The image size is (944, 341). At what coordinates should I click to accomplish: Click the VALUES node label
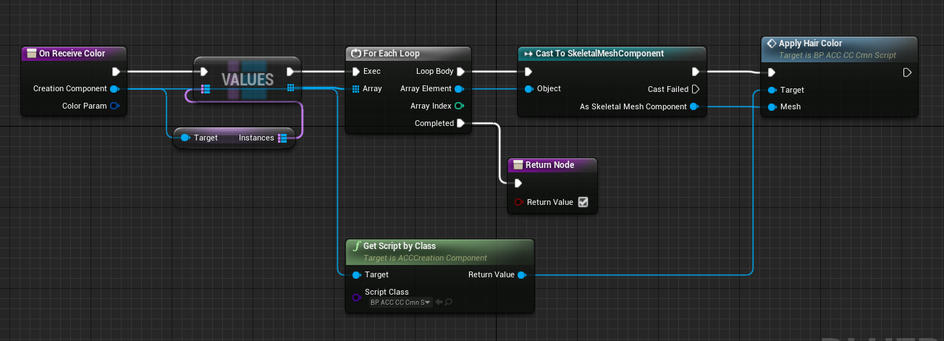click(247, 80)
